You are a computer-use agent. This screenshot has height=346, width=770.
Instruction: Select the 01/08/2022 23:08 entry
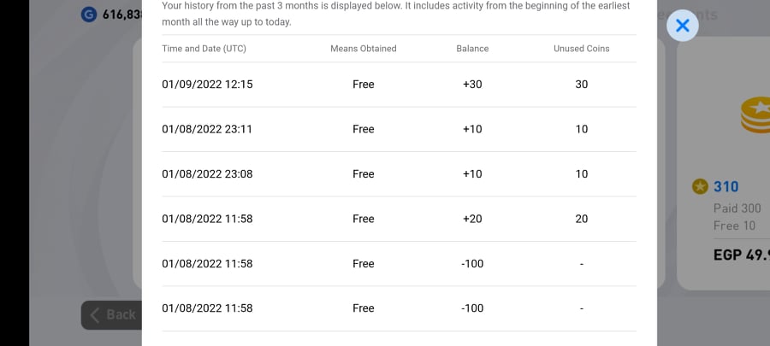click(x=399, y=174)
